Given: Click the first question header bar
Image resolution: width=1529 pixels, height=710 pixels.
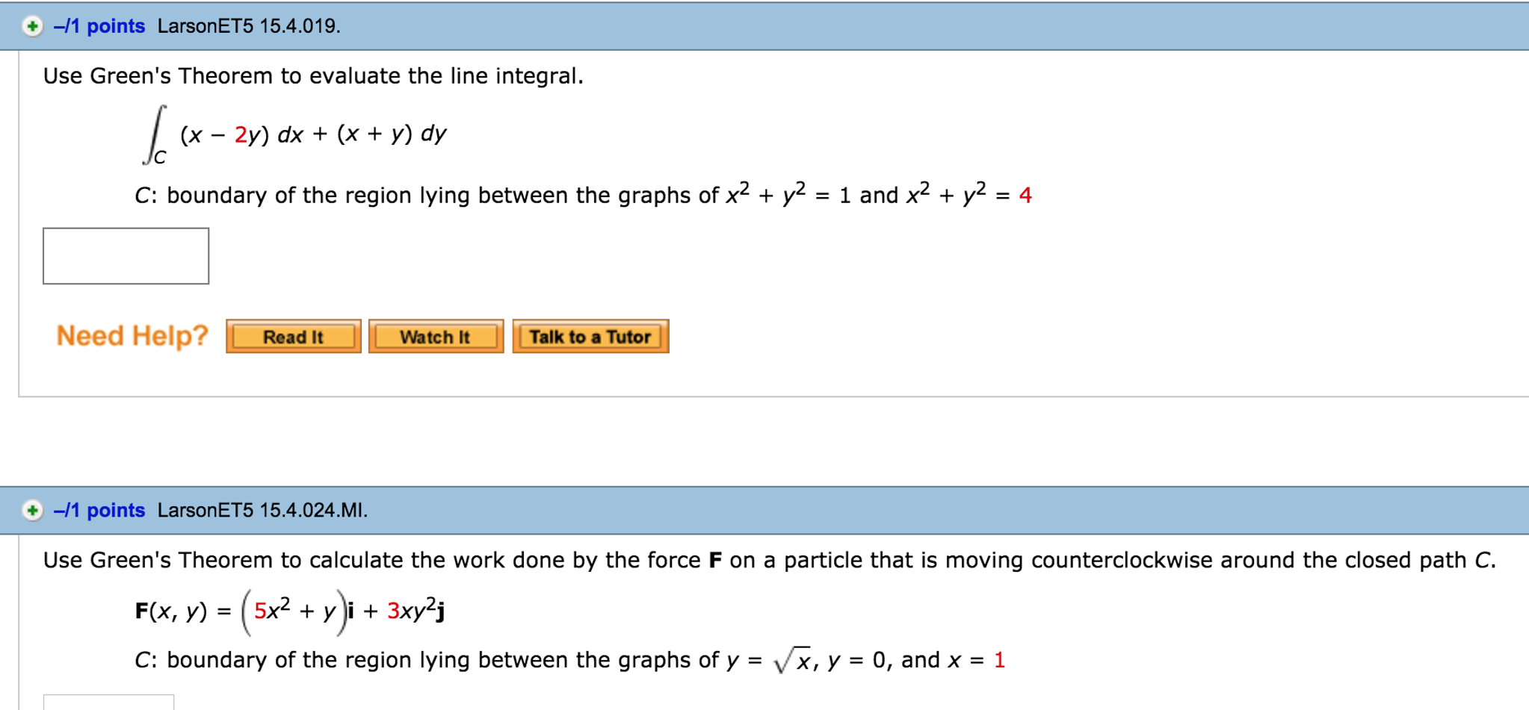Looking at the screenshot, I should coord(897,25).
